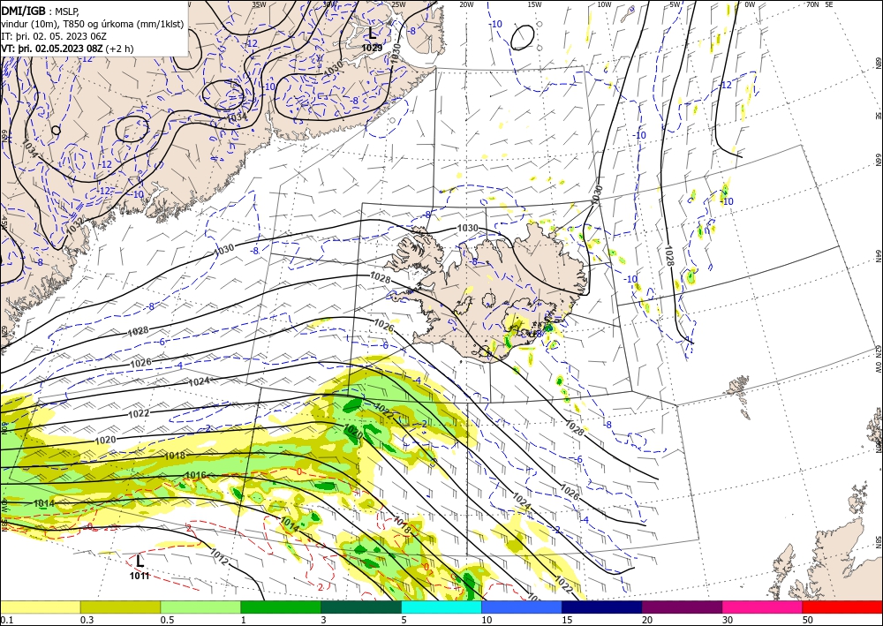Click the '50' legend value
The width and height of the screenshot is (883, 626).
pyautogui.click(x=808, y=620)
